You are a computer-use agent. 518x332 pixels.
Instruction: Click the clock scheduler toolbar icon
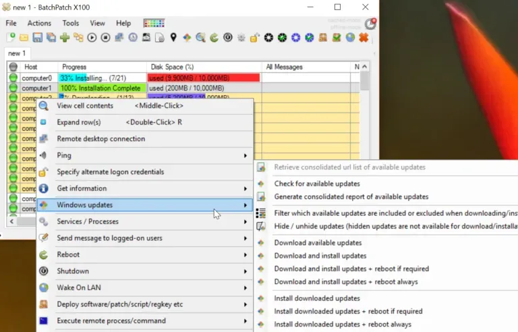point(133,37)
